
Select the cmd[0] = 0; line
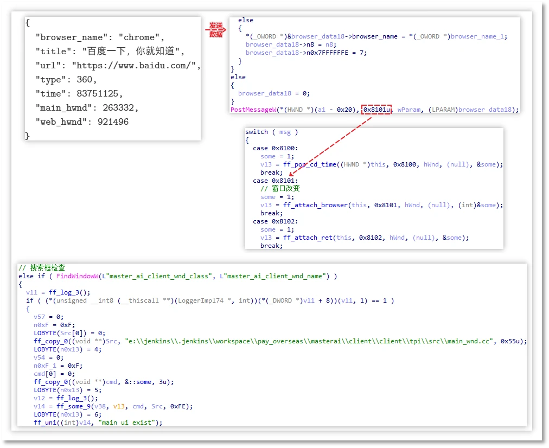tap(54, 374)
